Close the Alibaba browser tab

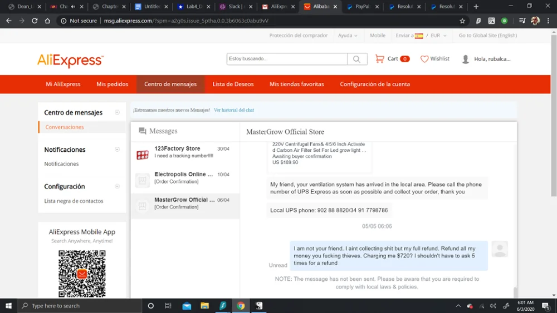[x=335, y=7]
